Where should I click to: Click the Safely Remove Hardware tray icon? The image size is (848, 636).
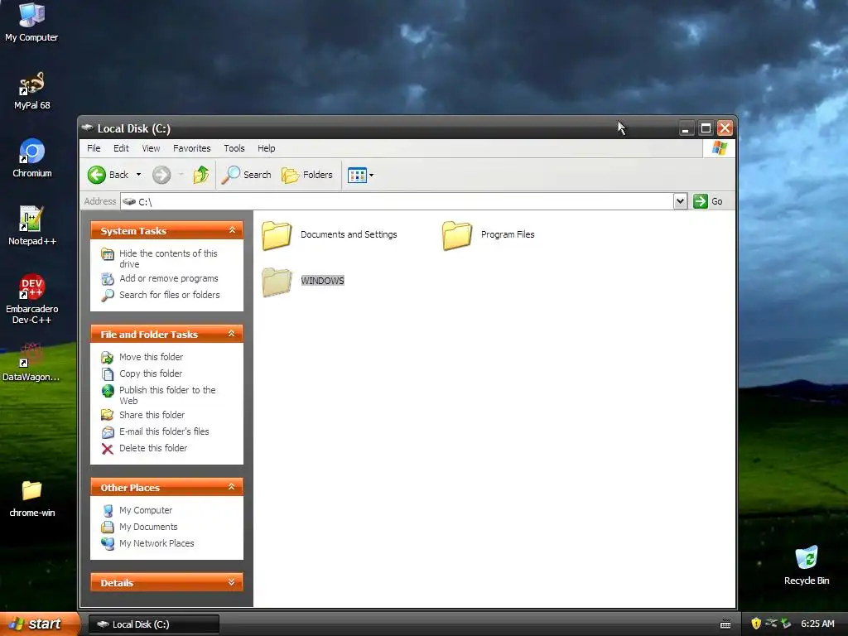pyautogui.click(x=786, y=624)
